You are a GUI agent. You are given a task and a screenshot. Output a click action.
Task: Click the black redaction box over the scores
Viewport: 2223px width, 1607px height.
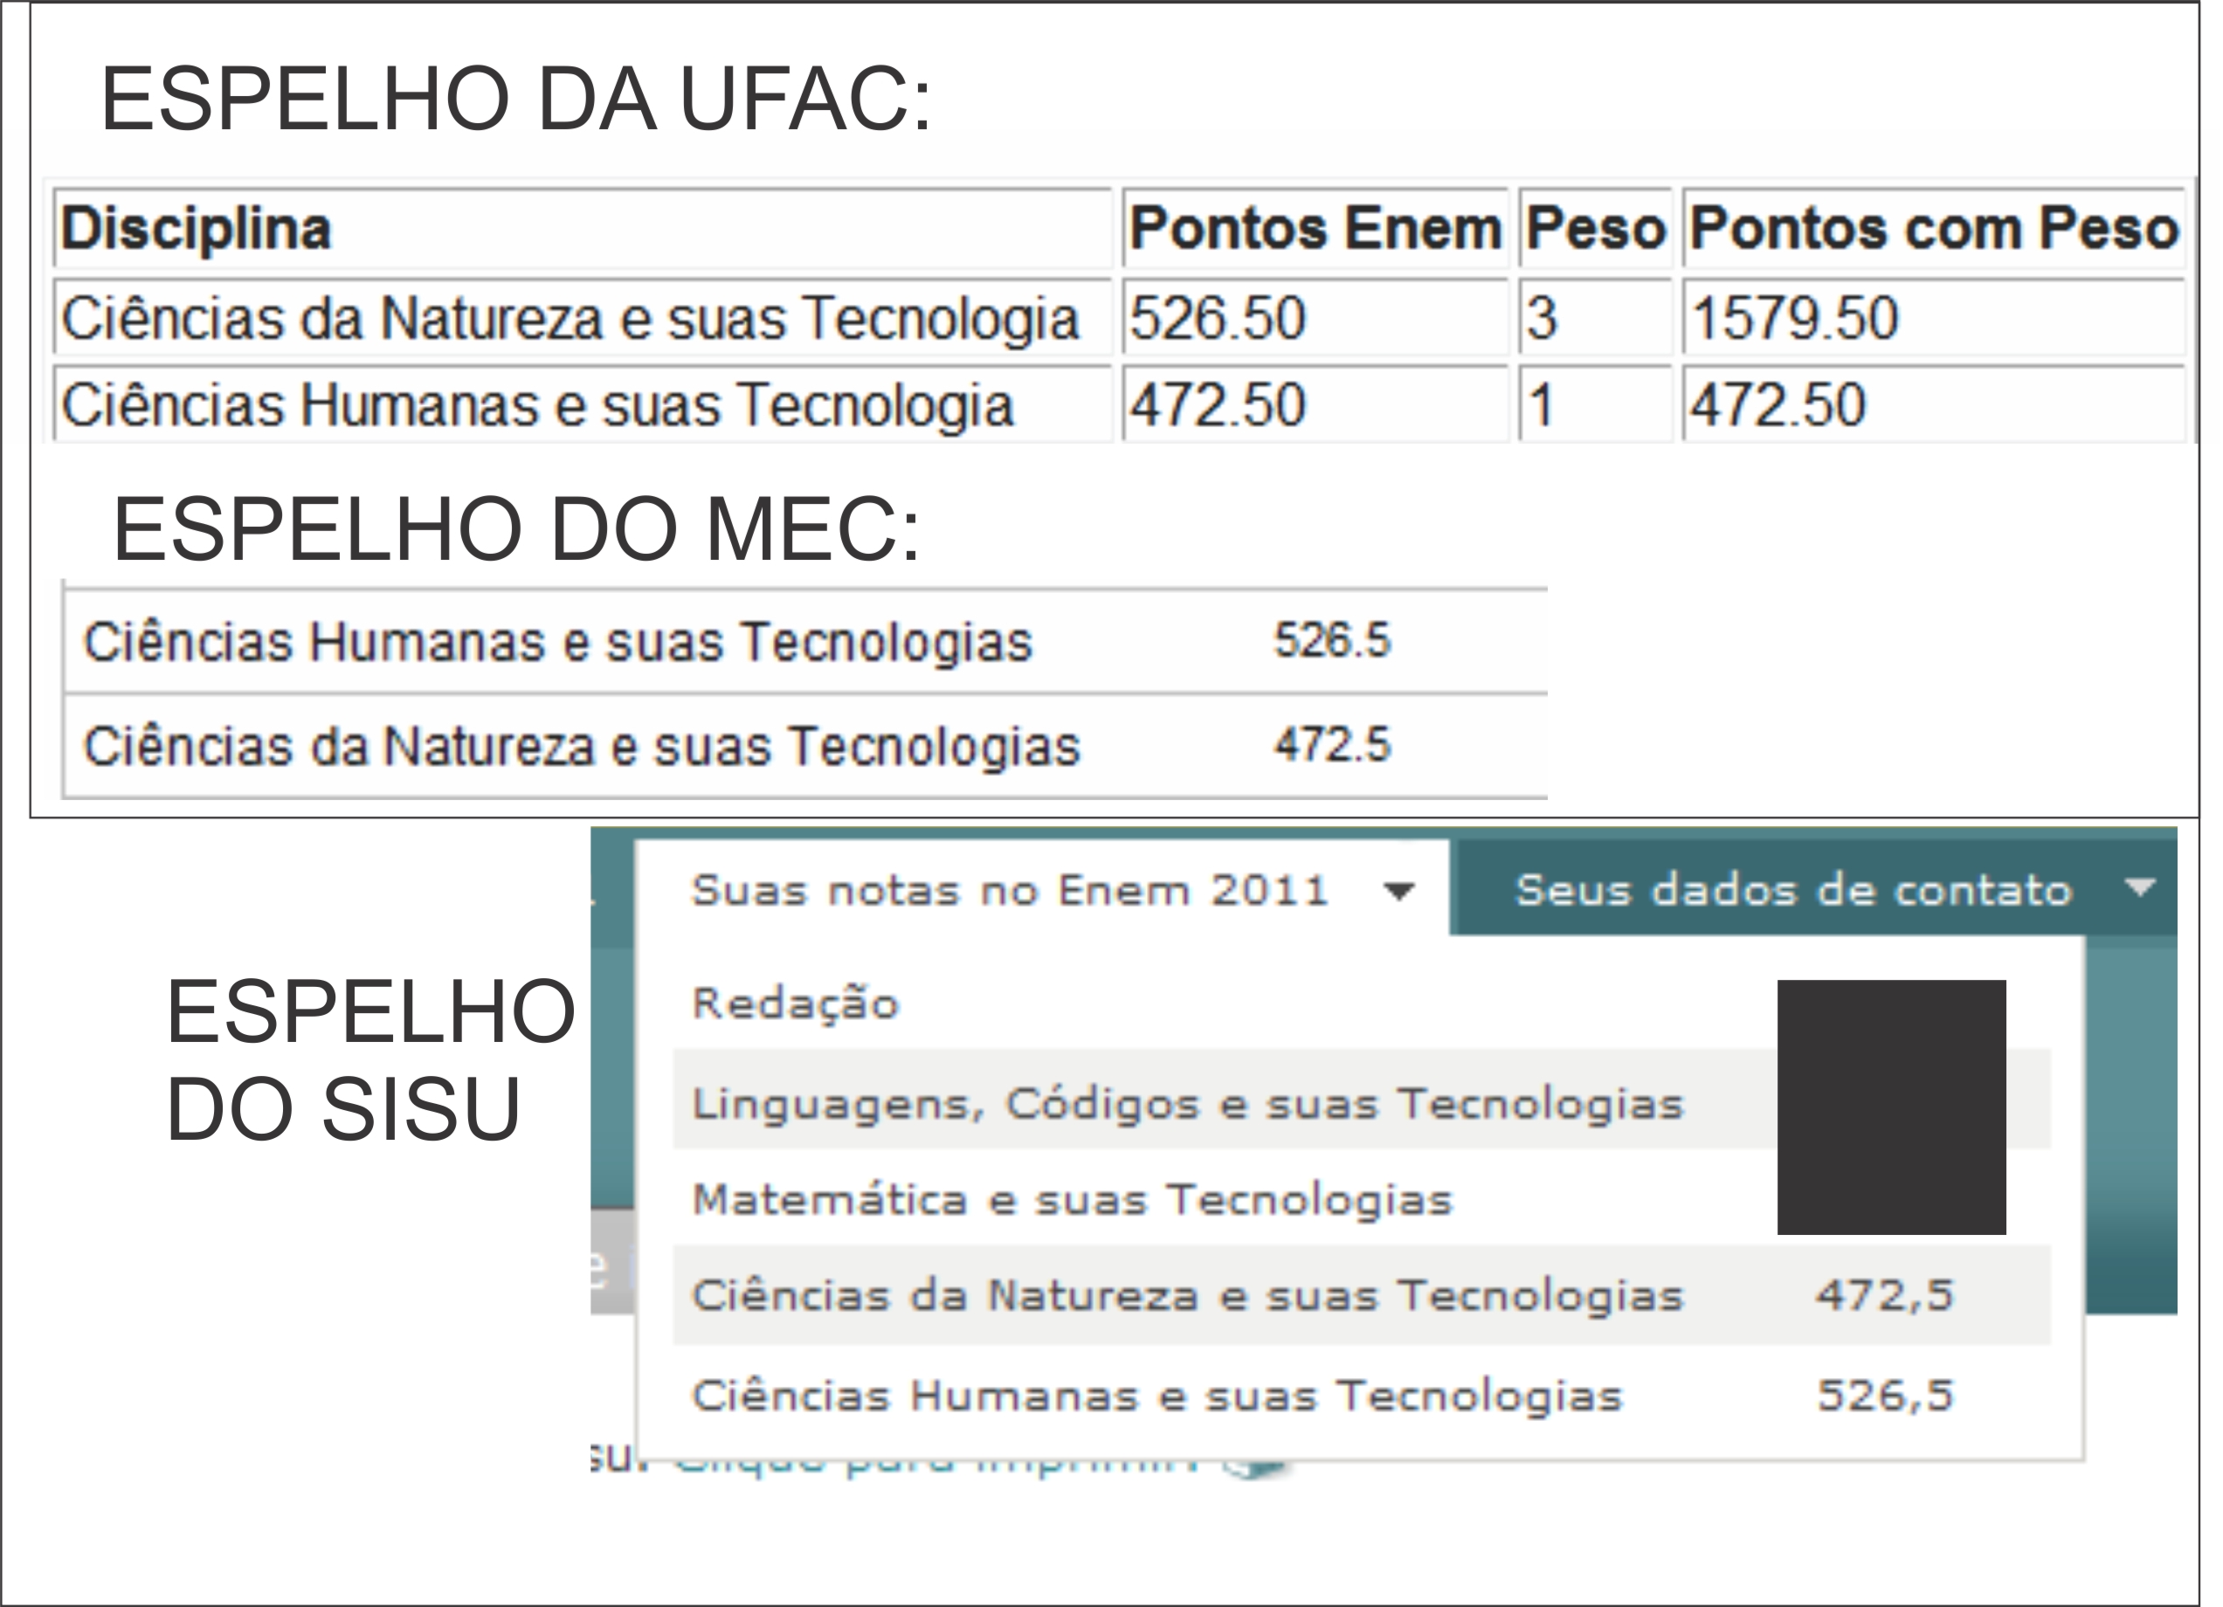(x=1891, y=1107)
